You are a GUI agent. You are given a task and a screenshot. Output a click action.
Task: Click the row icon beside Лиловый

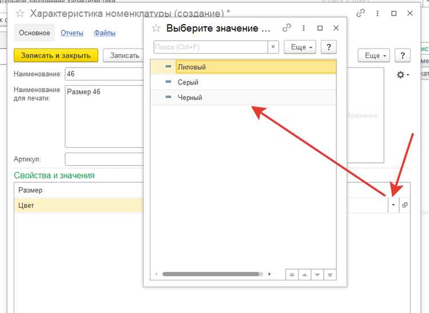click(x=168, y=66)
